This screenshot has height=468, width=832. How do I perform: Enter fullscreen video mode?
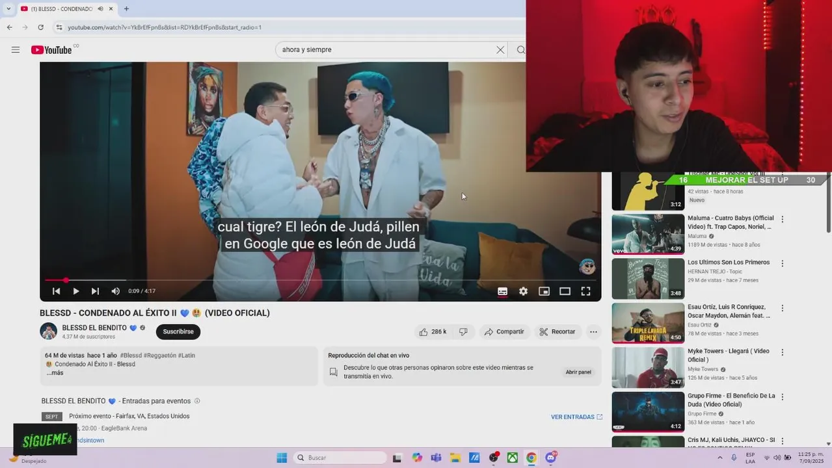tap(585, 291)
